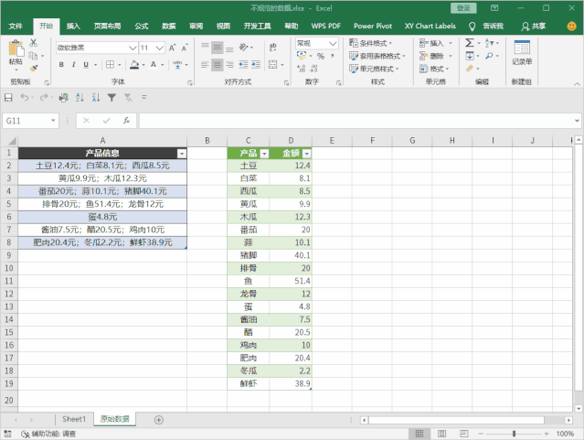Toggle italic formatting
The image size is (584, 440).
(x=74, y=65)
